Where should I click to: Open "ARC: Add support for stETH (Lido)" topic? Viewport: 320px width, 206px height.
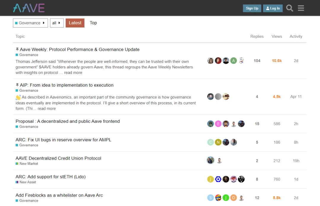[51, 177]
